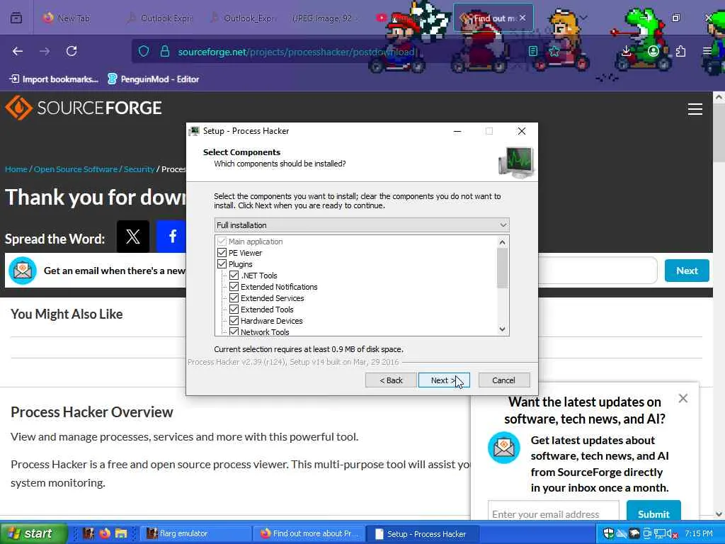Click the blue Next button on SourceForge page

(687, 271)
